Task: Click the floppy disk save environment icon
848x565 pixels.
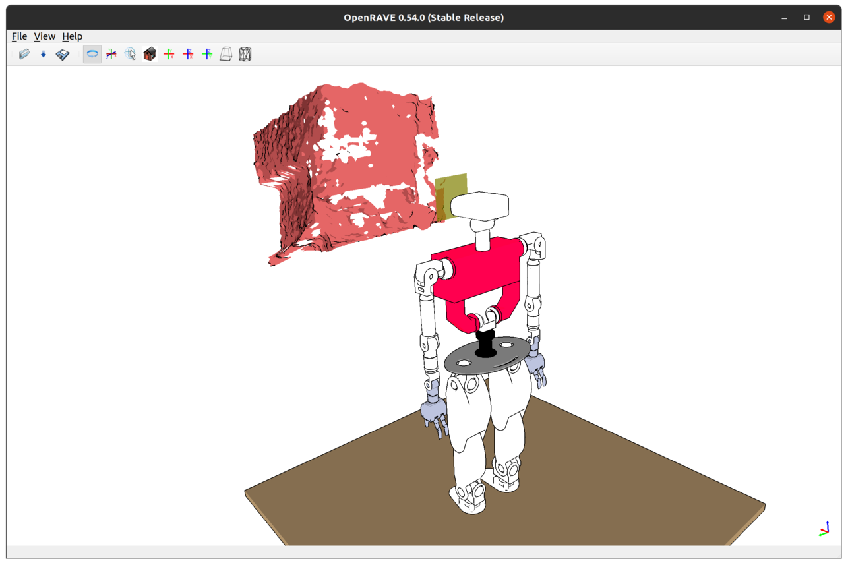Action: 63,54
